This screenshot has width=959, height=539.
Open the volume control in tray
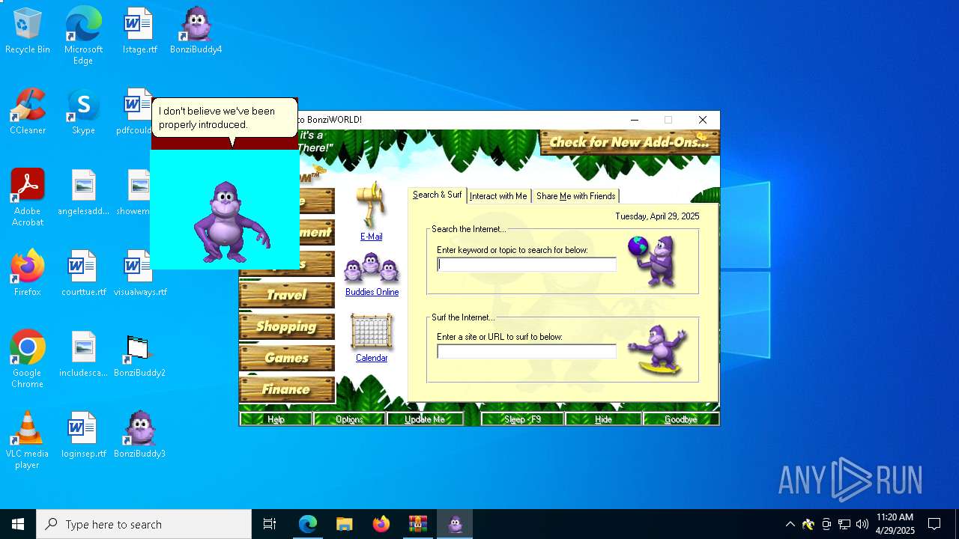[x=862, y=524]
